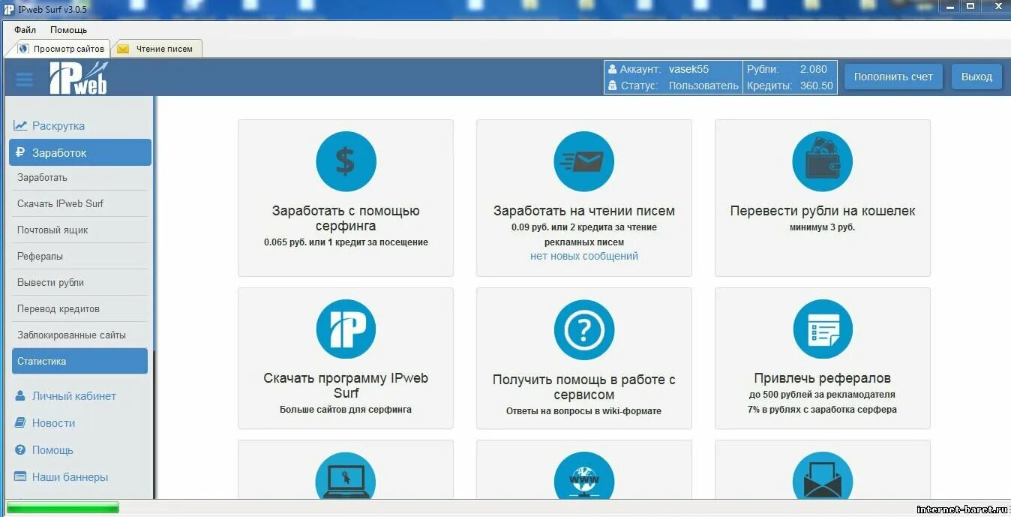
Task: Click the Заработать с помощью серфинга heading
Action: pos(346,218)
